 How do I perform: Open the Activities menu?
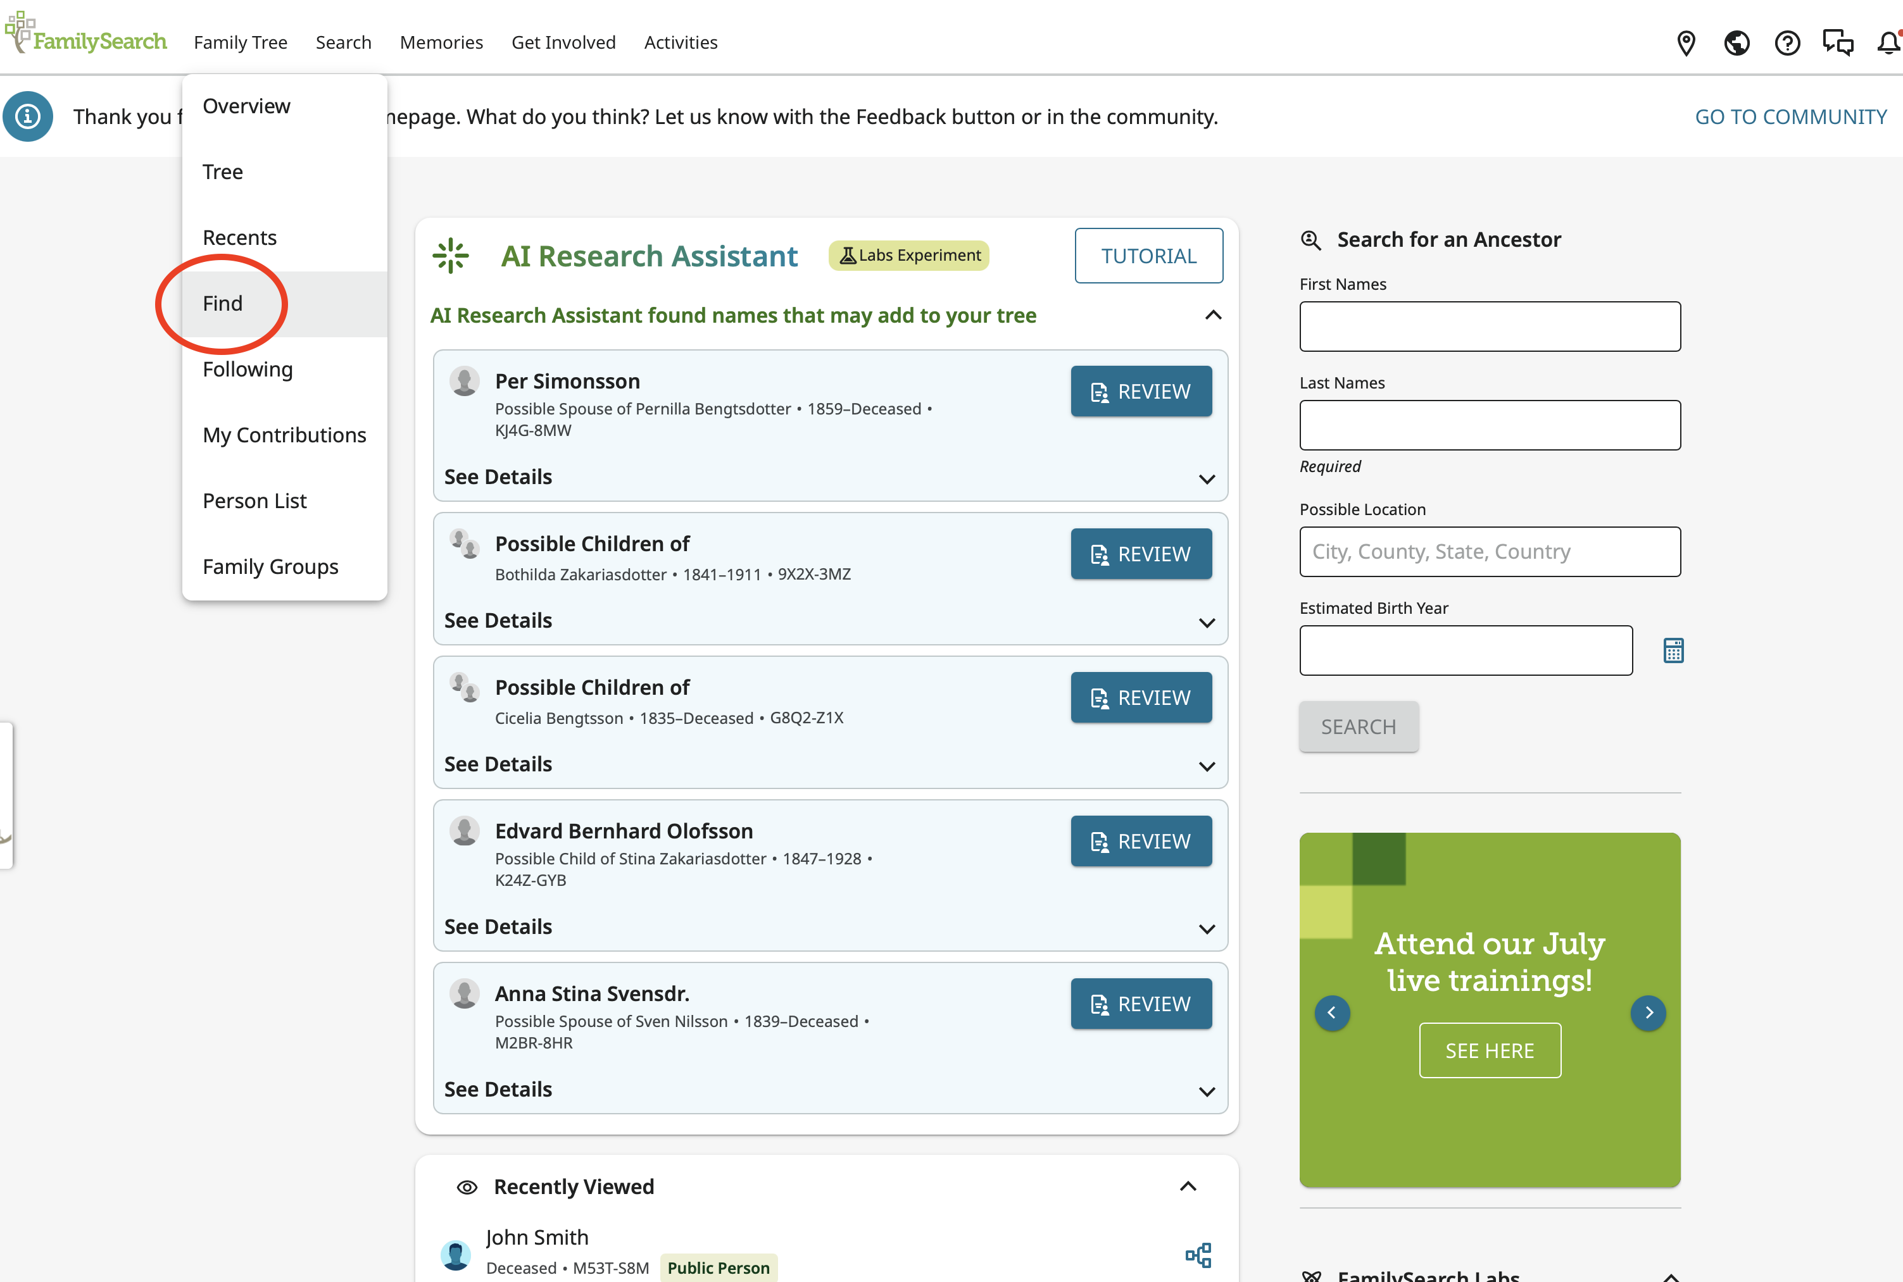[681, 42]
